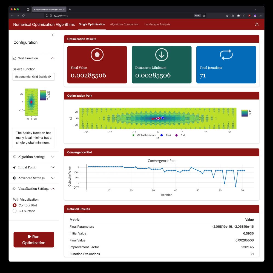Collapse the Visualization Settings section
273x273 pixels.
click(34, 189)
